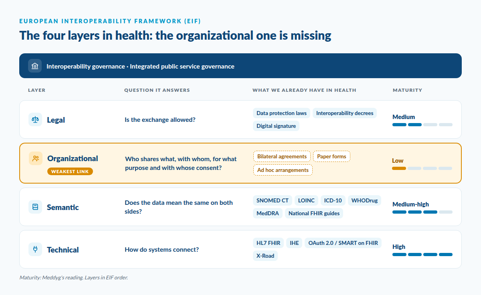Select the Interoperability decrees tag

(345, 113)
